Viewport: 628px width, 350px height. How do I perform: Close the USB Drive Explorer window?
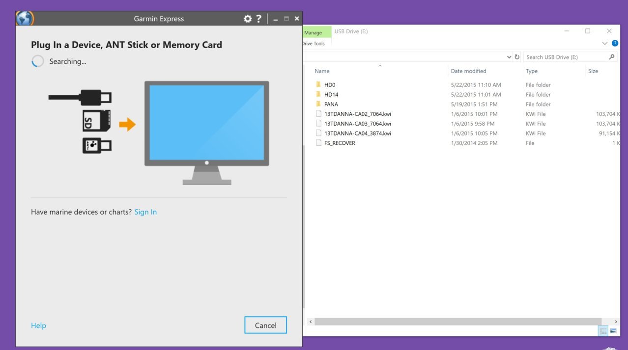[x=609, y=31]
